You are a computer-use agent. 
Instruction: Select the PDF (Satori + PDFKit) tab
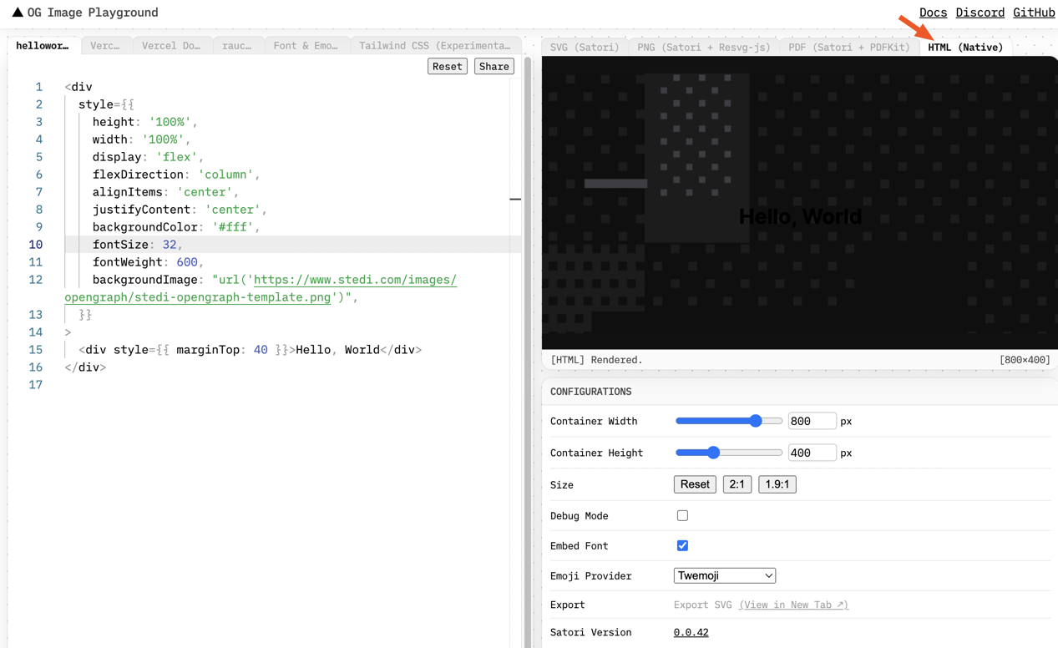click(849, 47)
